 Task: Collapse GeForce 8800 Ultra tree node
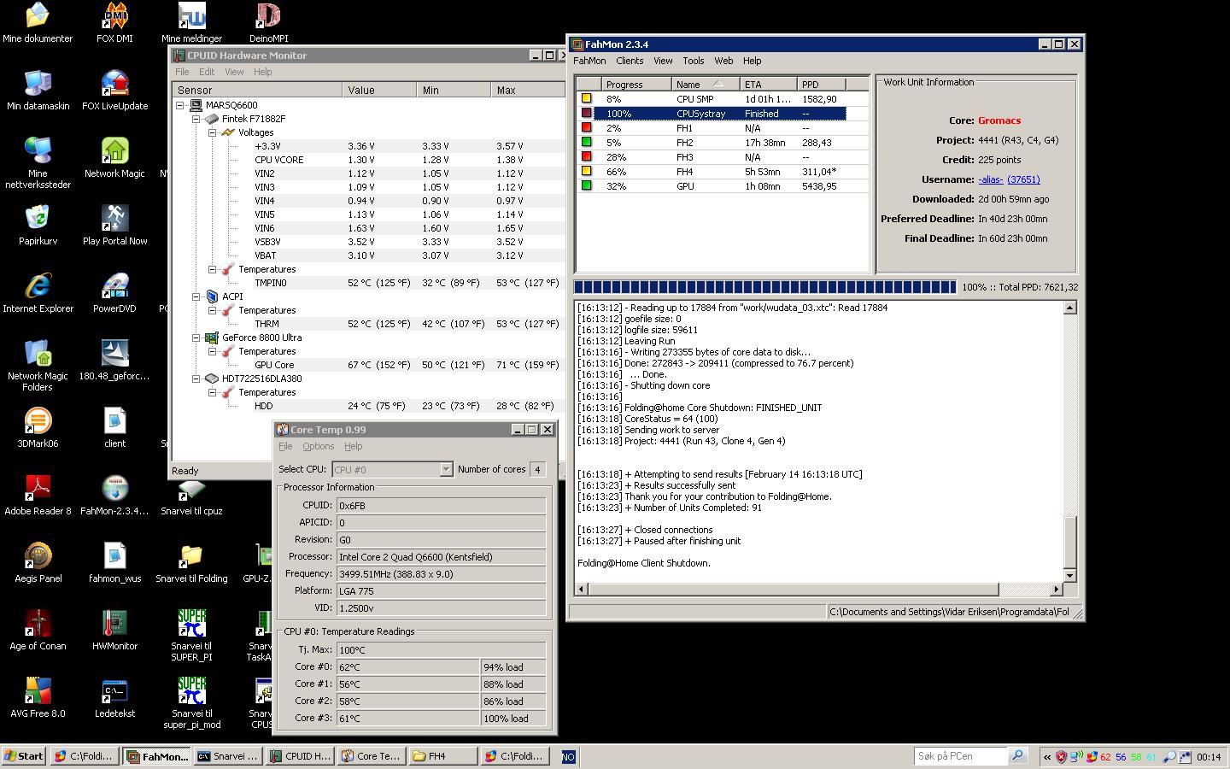pyautogui.click(x=196, y=338)
